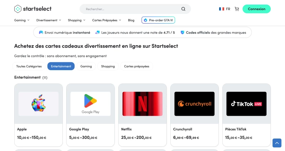Select the Entertainment filter tab
This screenshot has width=285, height=151.
(x=61, y=66)
